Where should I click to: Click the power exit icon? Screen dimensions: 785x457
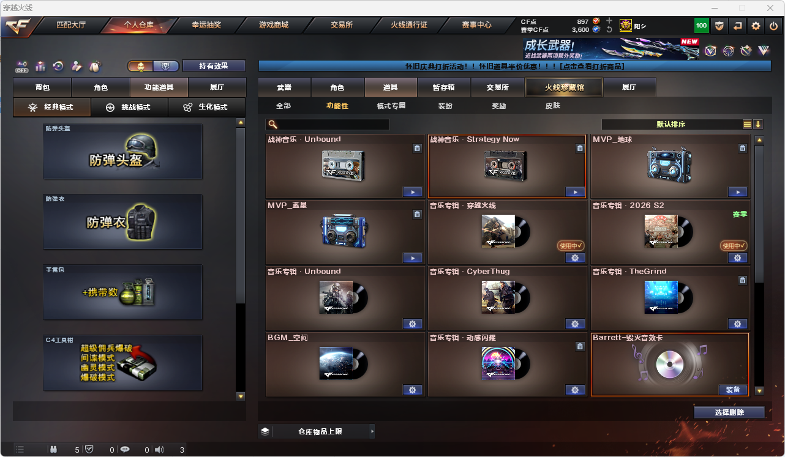(774, 26)
